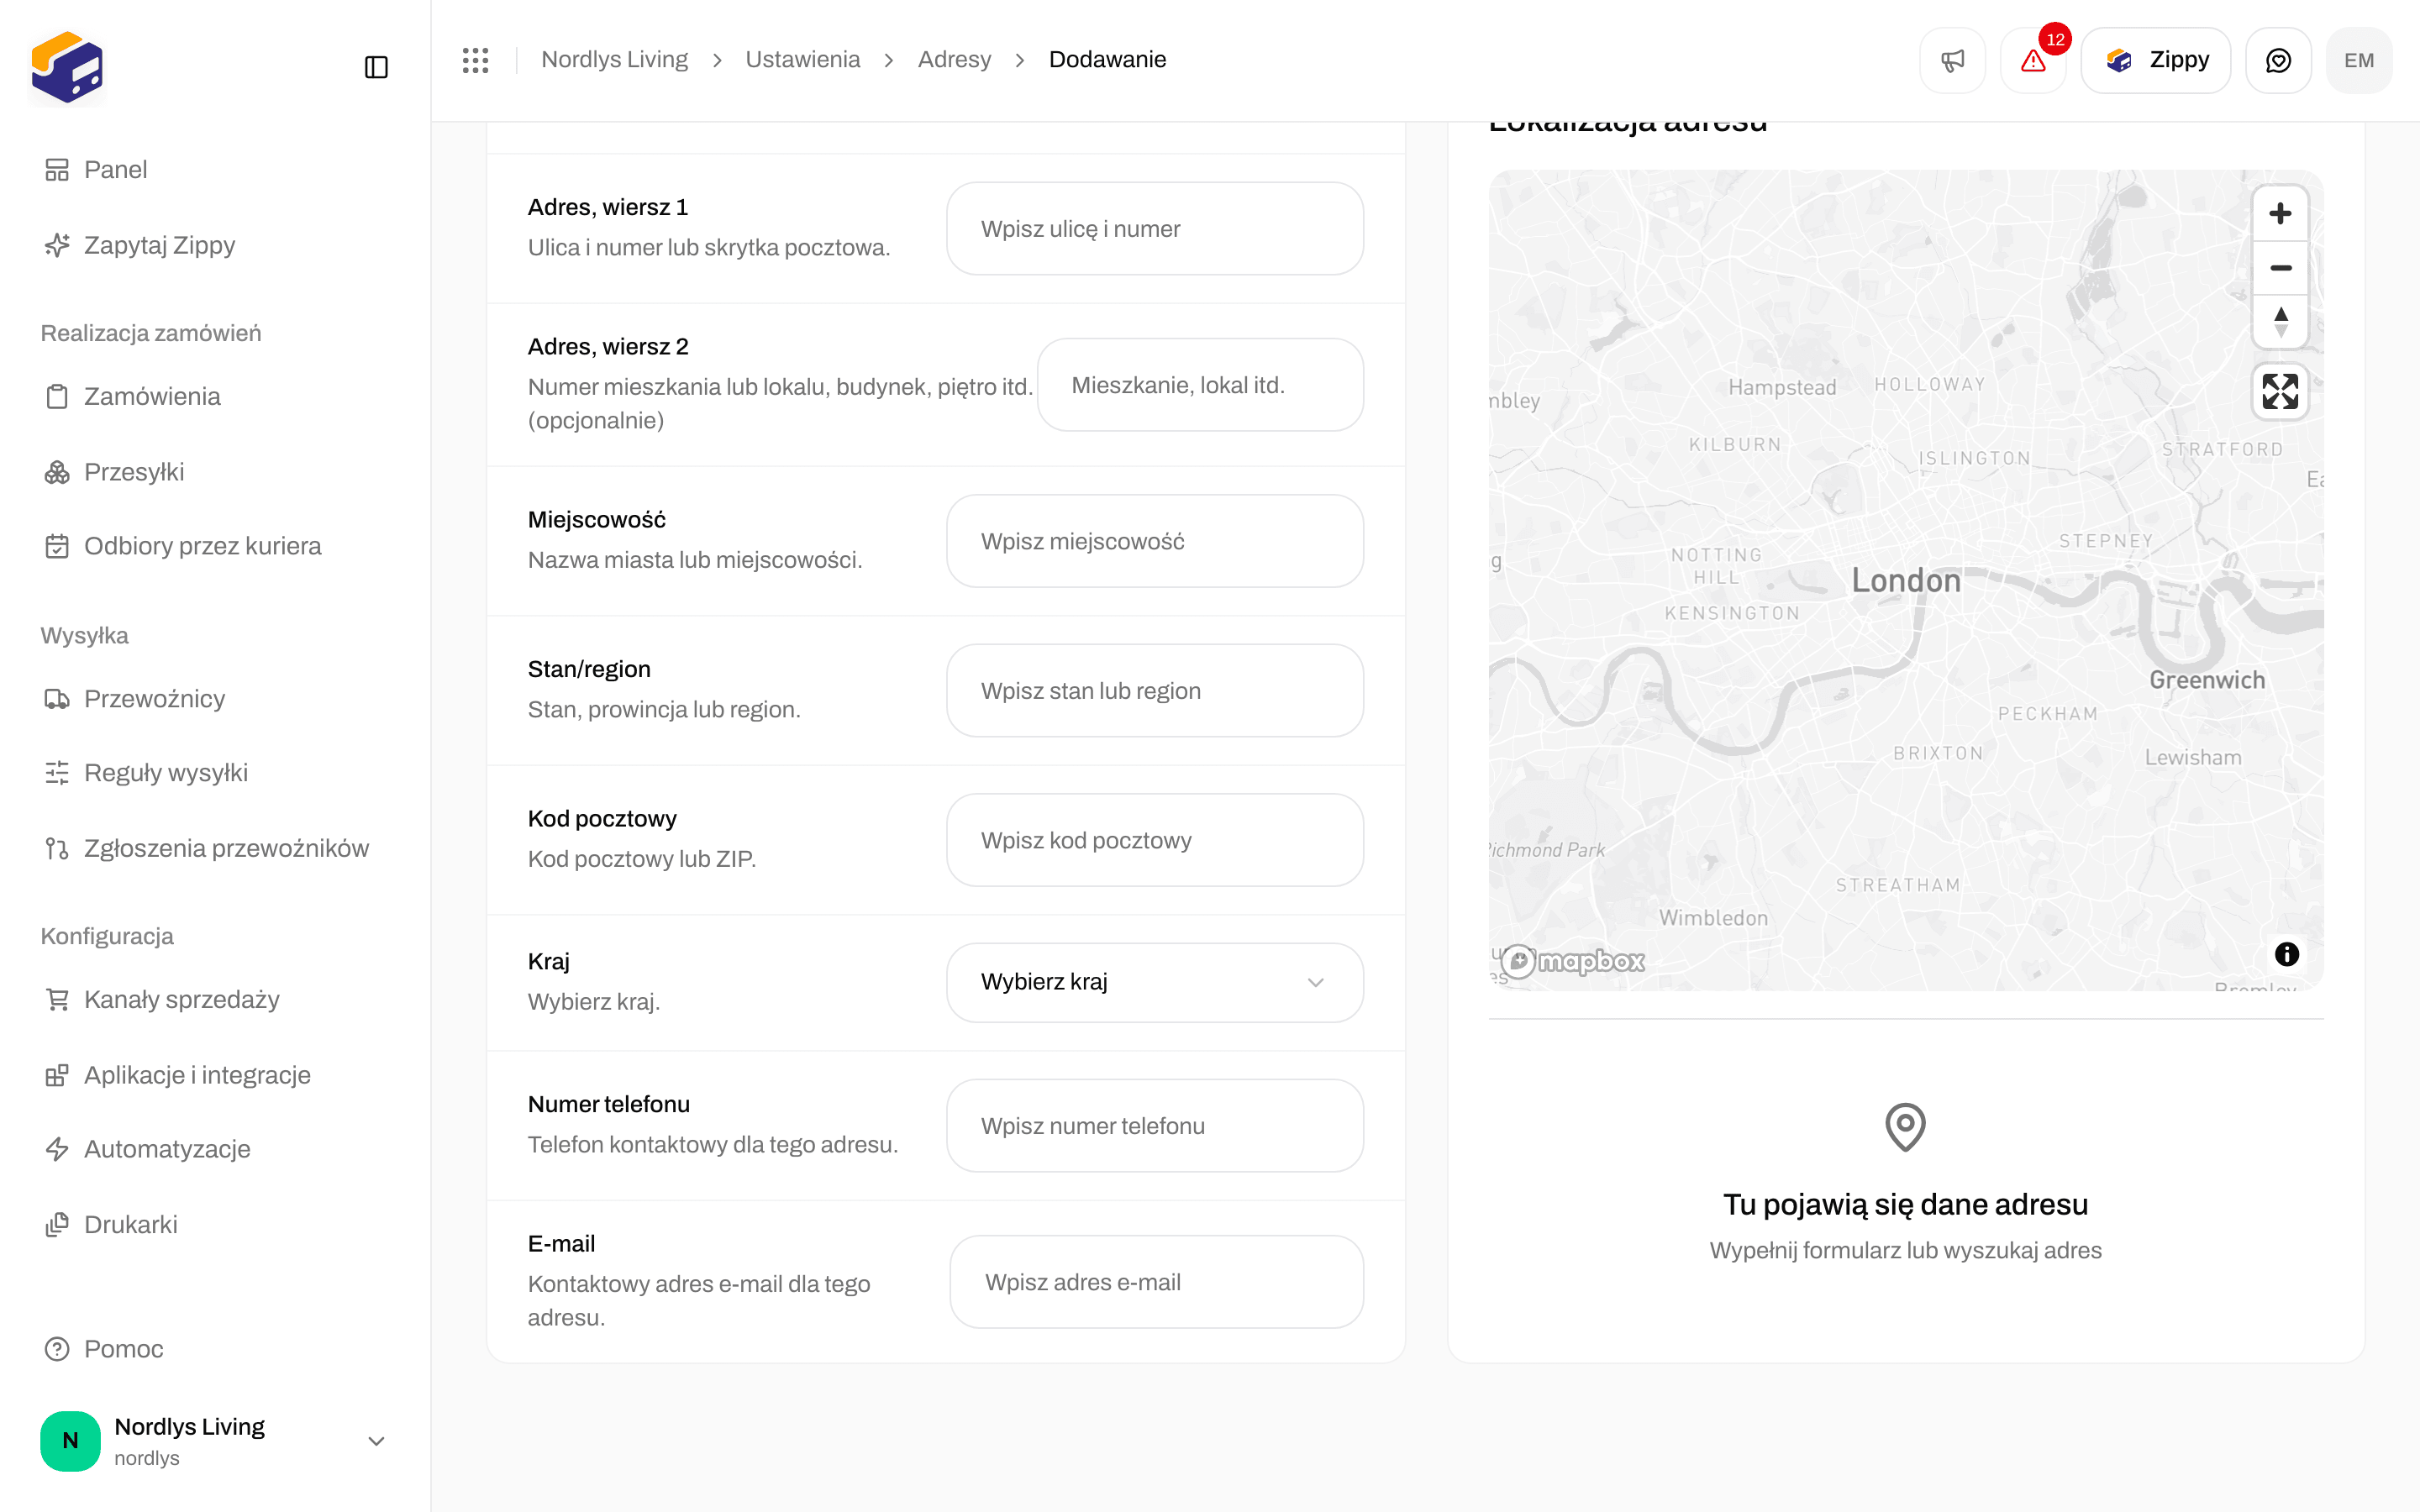2420x1512 pixels.
Task: Go to Panel in sidebar
Action: (215, 170)
